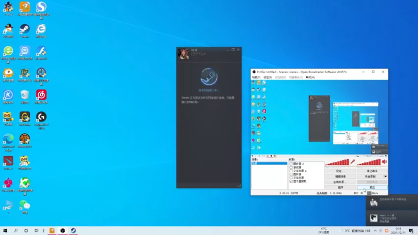This screenshot has height=235, width=418.
Task: Open the This PC computer desktop icon
Action: point(8,206)
